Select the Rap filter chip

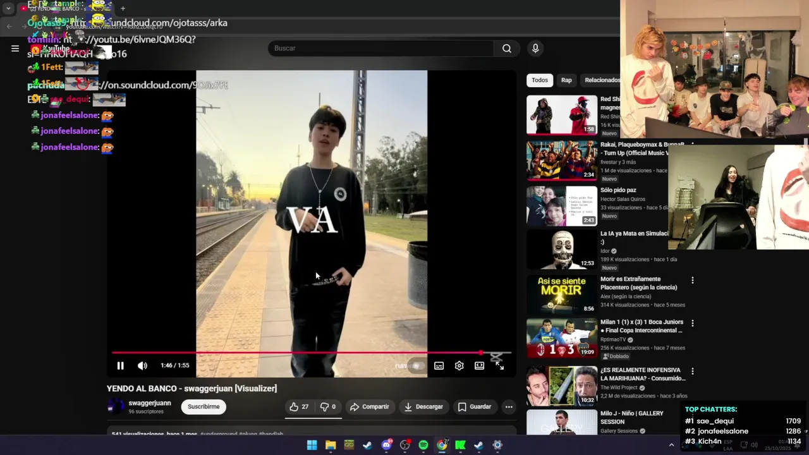tap(566, 80)
